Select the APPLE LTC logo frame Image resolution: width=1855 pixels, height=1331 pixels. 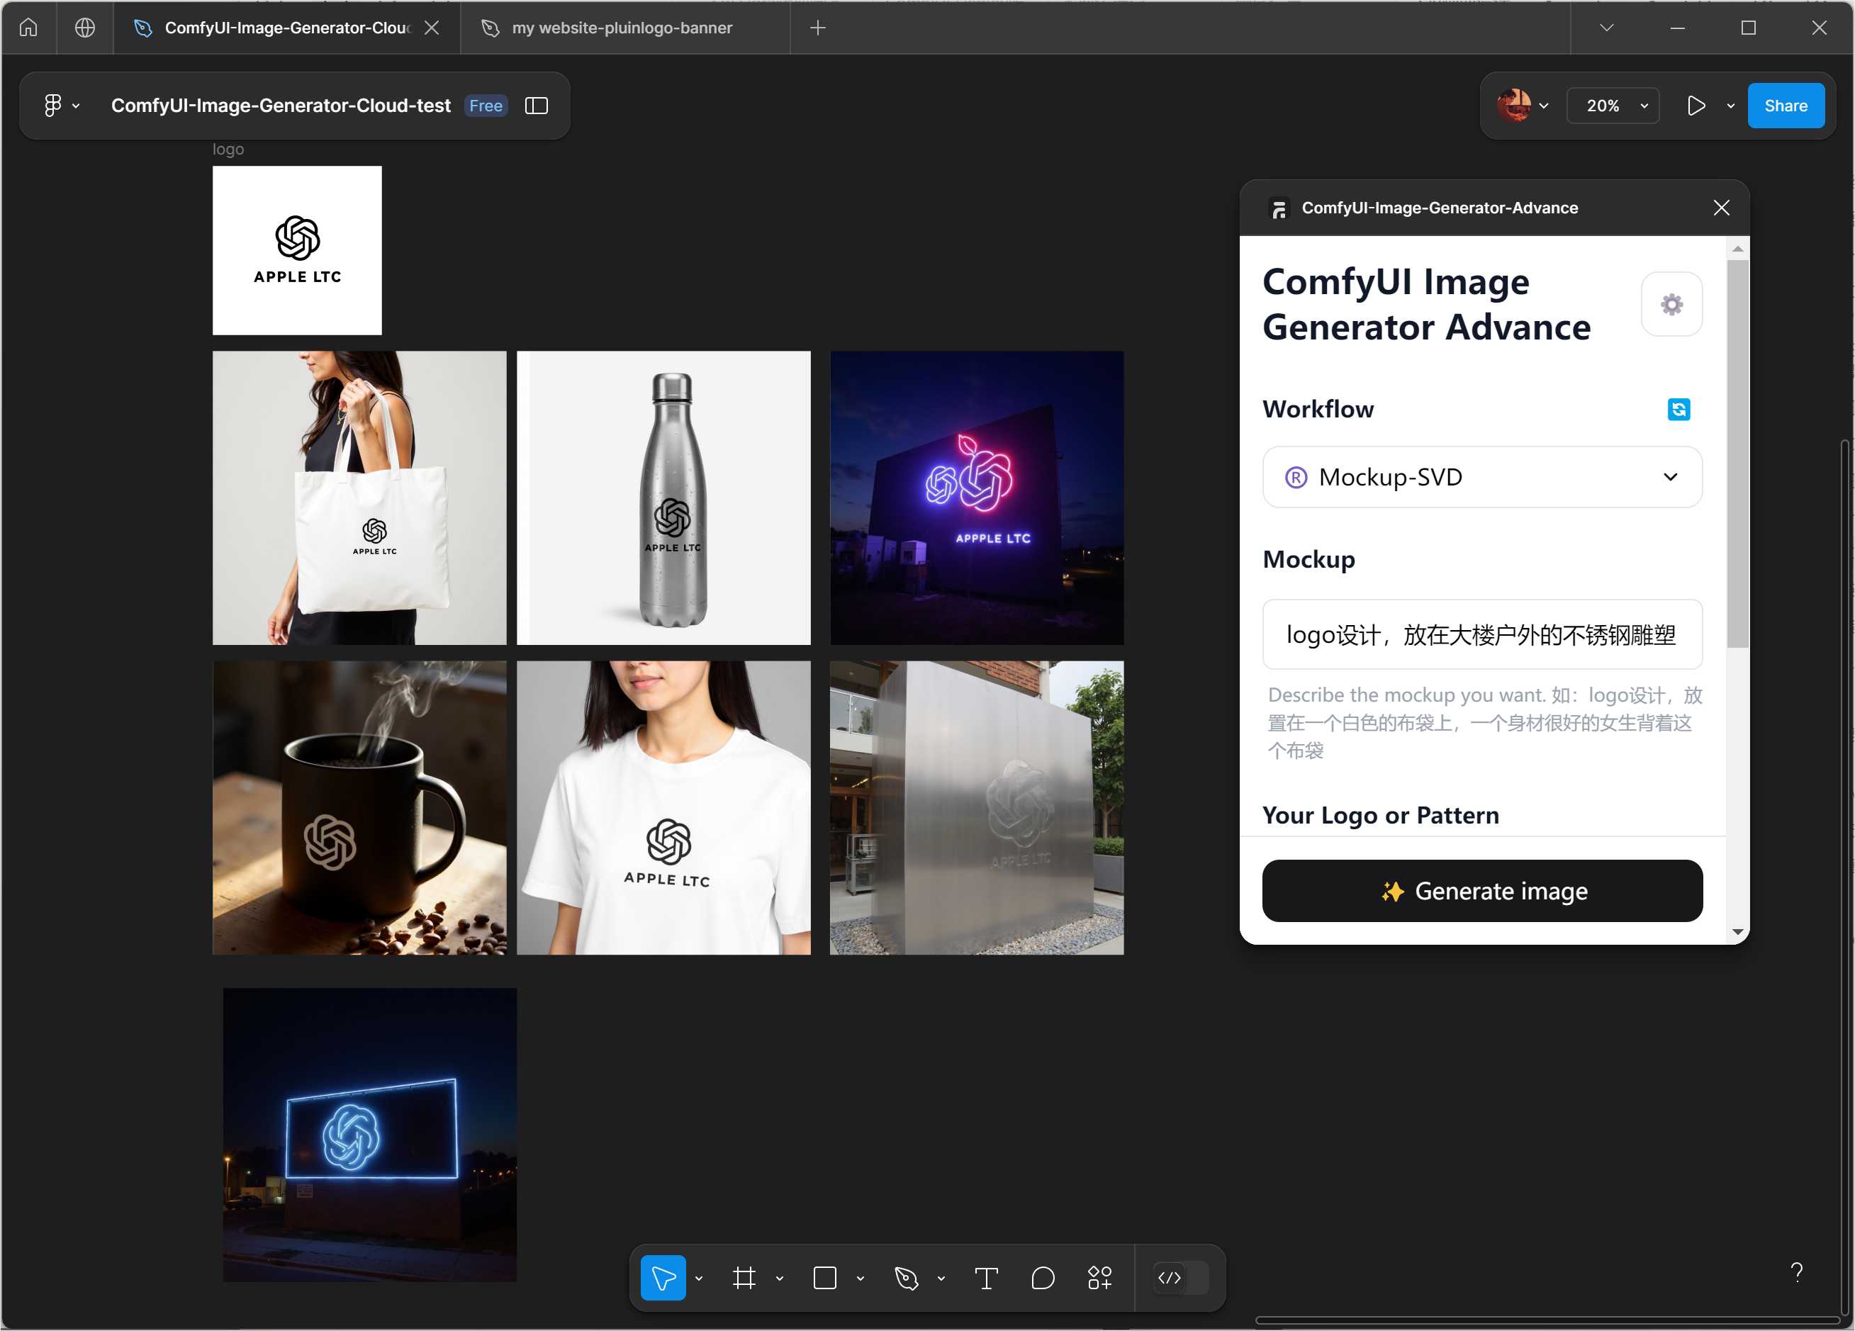tap(297, 250)
